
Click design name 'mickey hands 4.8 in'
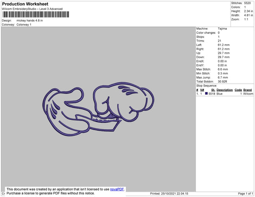click(x=30, y=21)
